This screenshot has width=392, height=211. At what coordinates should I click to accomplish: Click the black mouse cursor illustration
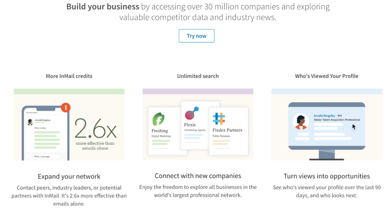point(354,127)
